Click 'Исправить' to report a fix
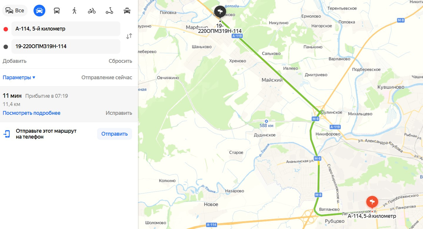 point(119,113)
